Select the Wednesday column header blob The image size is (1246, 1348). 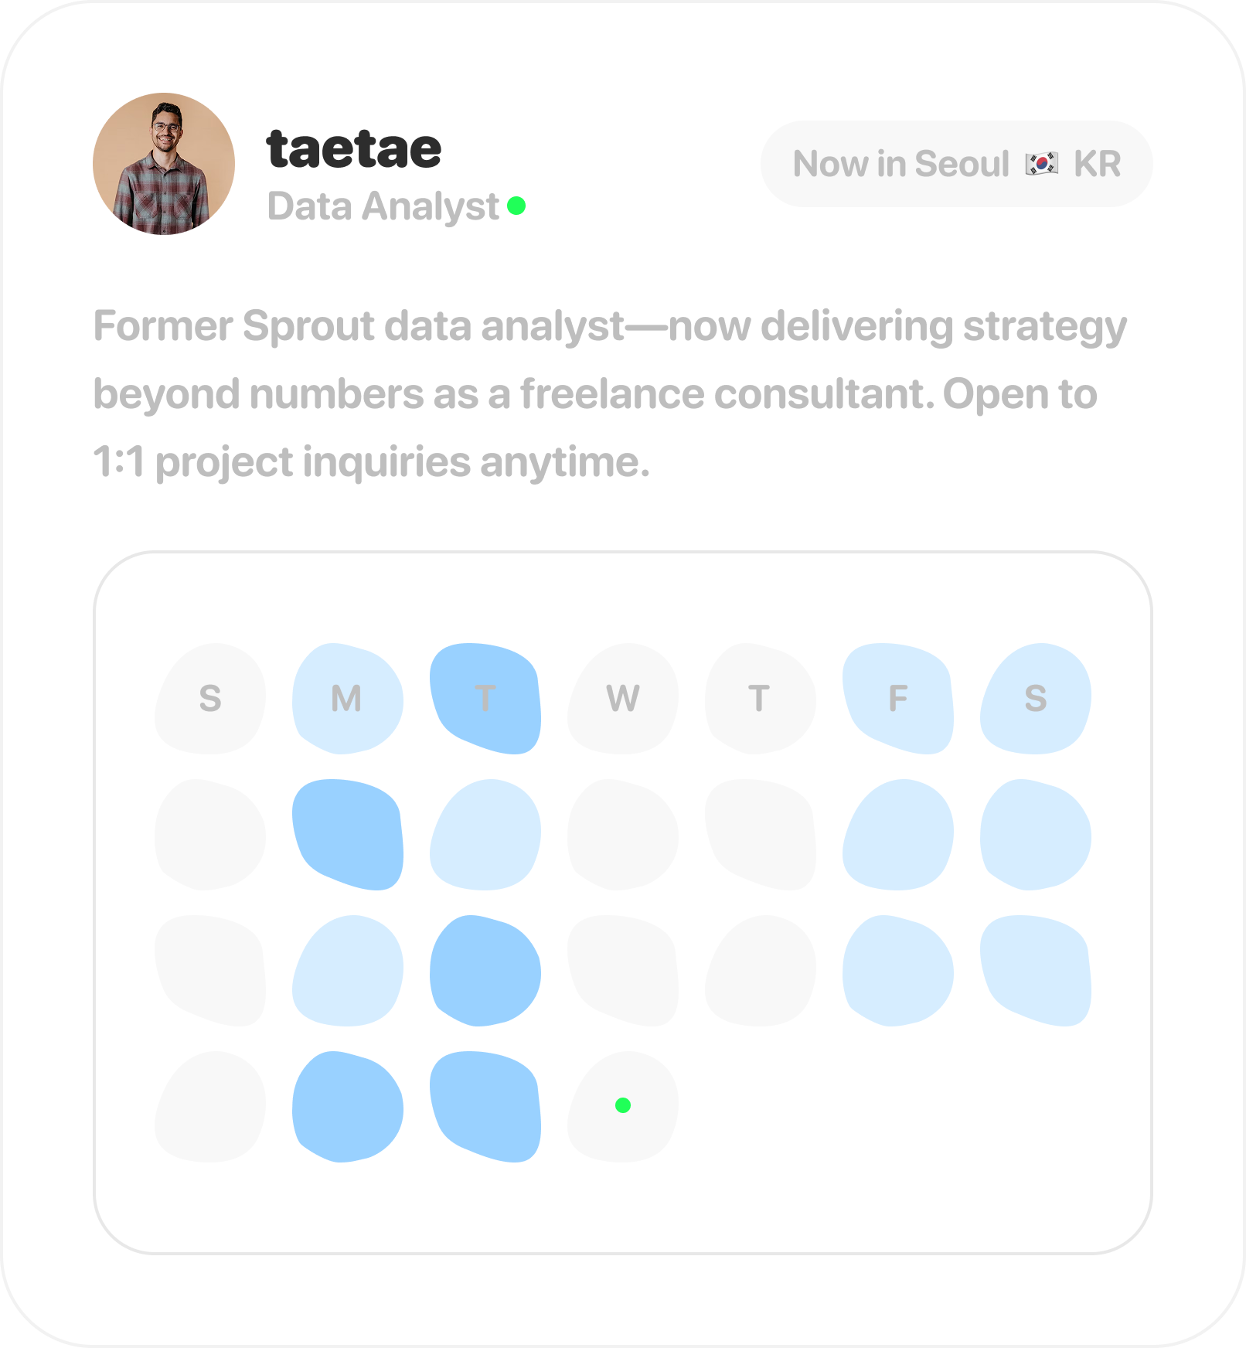(623, 699)
